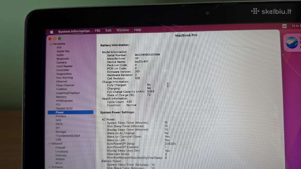The width and height of the screenshot is (301, 169).
Task: Open the notification on the desktop
Action: (x=292, y=42)
